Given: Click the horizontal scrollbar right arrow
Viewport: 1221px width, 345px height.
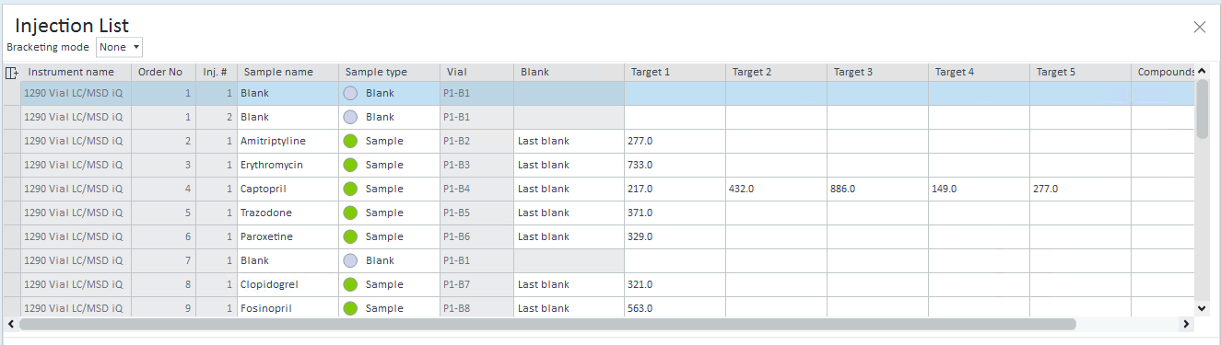Looking at the screenshot, I should click(x=1187, y=324).
